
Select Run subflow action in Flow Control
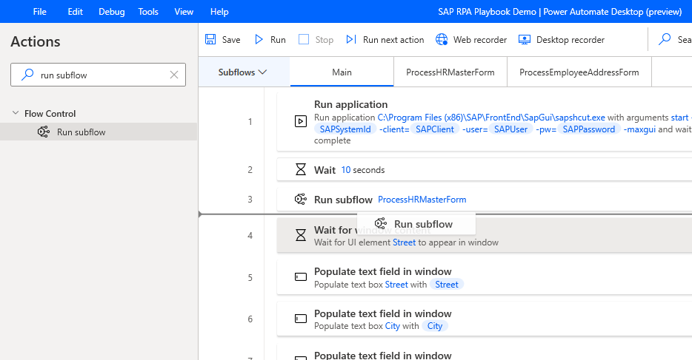[x=99, y=132]
